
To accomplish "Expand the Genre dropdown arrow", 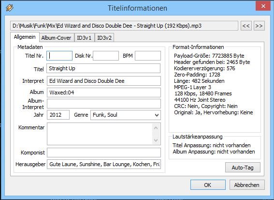I will (x=157, y=115).
